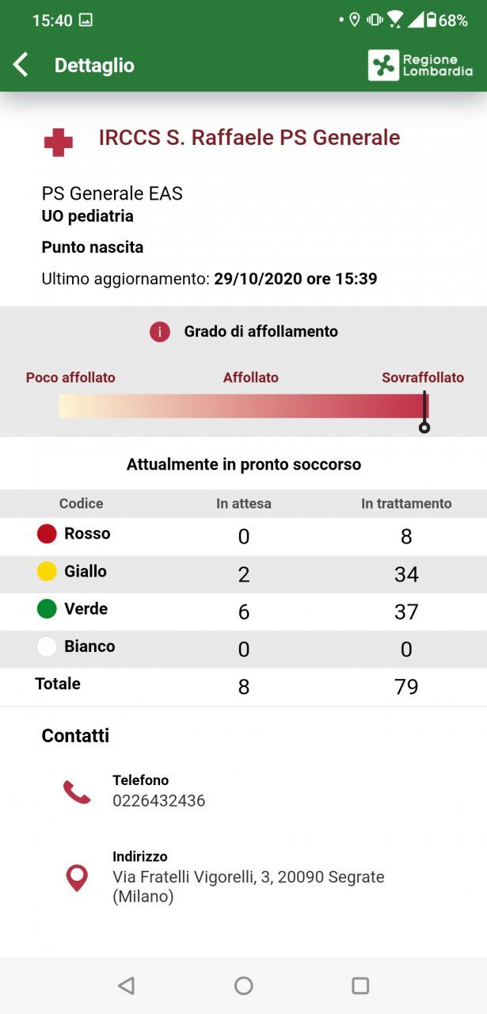
Task: Tap the address location pin icon
Action: pos(77,878)
